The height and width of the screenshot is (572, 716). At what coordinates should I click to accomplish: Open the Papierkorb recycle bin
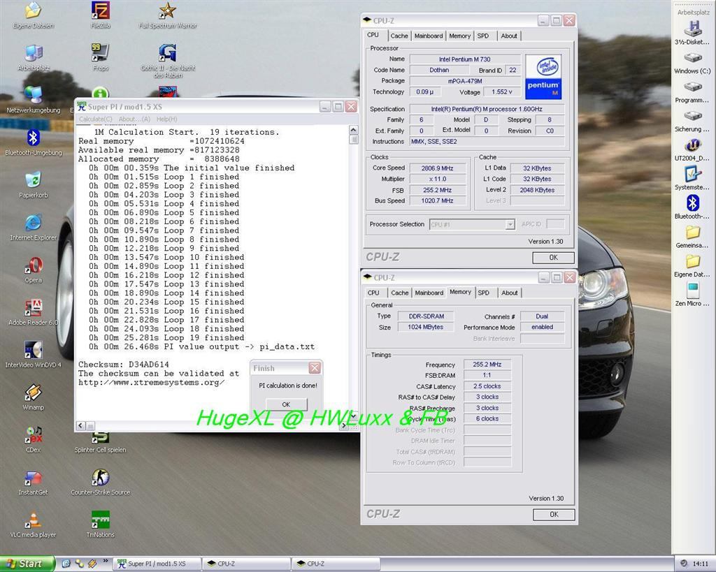tap(34, 185)
